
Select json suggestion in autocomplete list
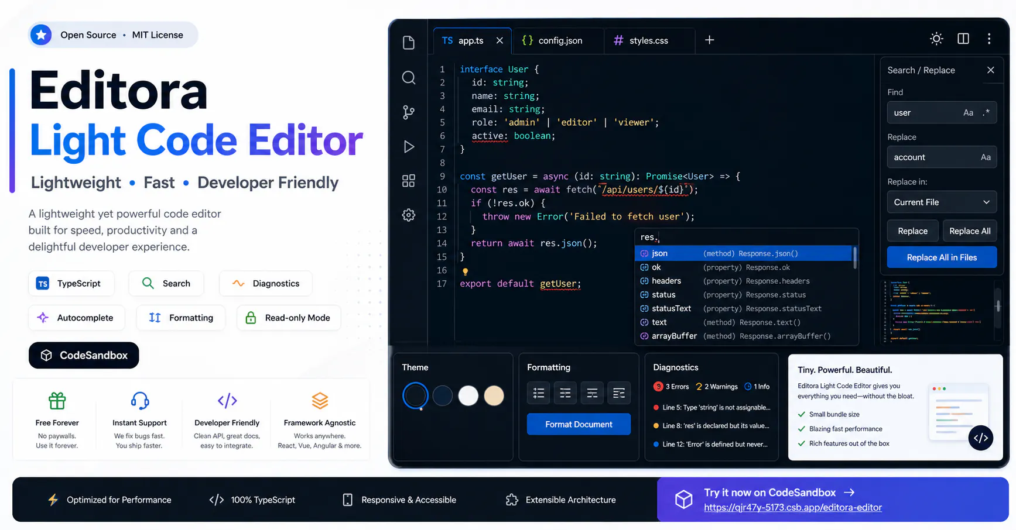[x=744, y=253]
